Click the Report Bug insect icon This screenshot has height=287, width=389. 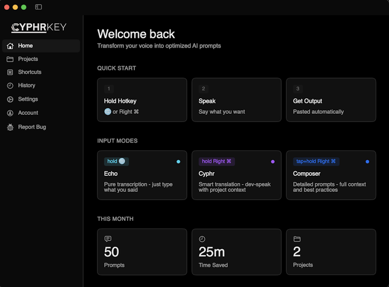click(x=10, y=127)
